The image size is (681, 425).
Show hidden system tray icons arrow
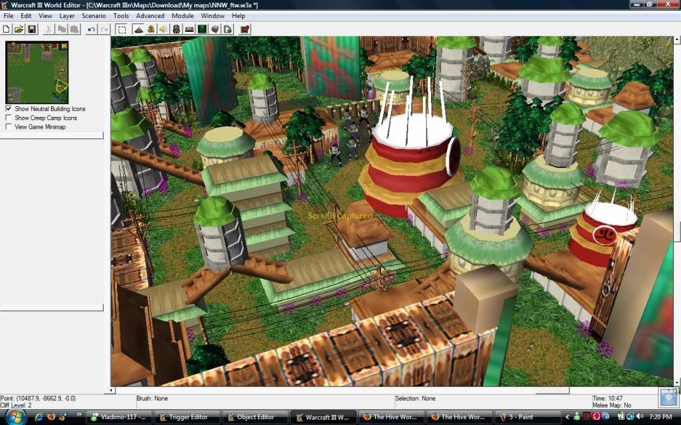[567, 417]
